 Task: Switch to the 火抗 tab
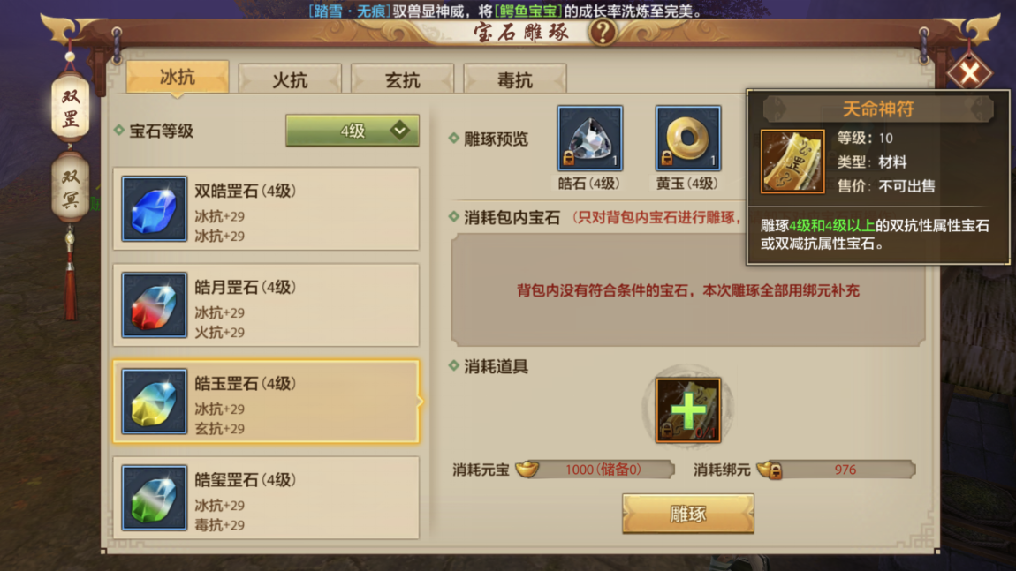[x=290, y=79]
